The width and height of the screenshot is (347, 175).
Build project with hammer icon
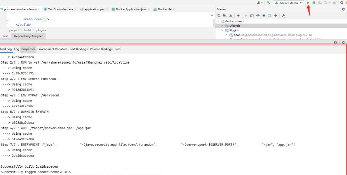[x=268, y=3]
